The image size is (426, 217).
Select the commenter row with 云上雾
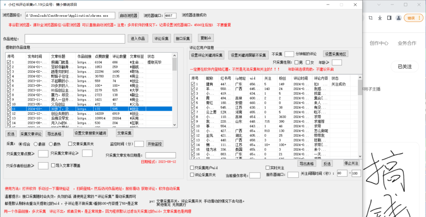[x=274, y=112]
